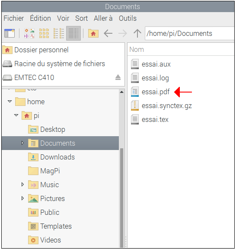Go back with the left arrow

click(x=108, y=33)
